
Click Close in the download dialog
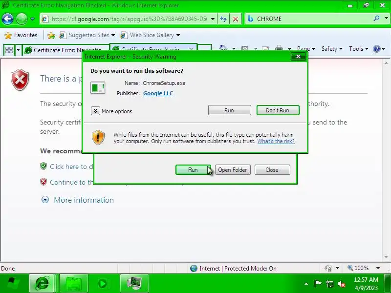272,169
